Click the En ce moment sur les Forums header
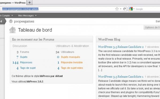Image resolution: width=160 pixels, height=99 pixels. [51, 39]
